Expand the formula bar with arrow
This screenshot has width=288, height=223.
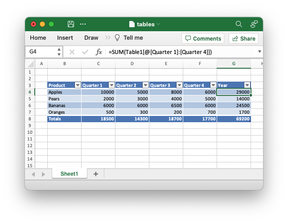(259, 52)
